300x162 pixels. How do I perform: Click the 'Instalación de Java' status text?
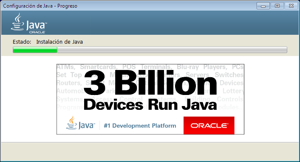click(59, 42)
